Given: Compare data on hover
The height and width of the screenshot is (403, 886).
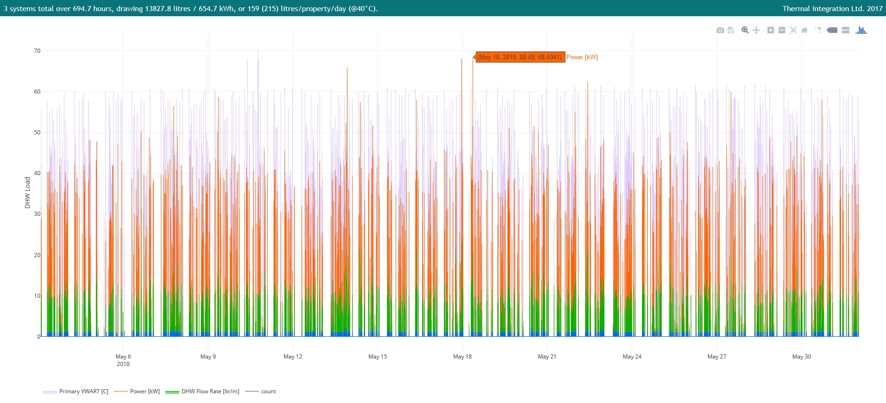Looking at the screenshot, I should click(845, 30).
